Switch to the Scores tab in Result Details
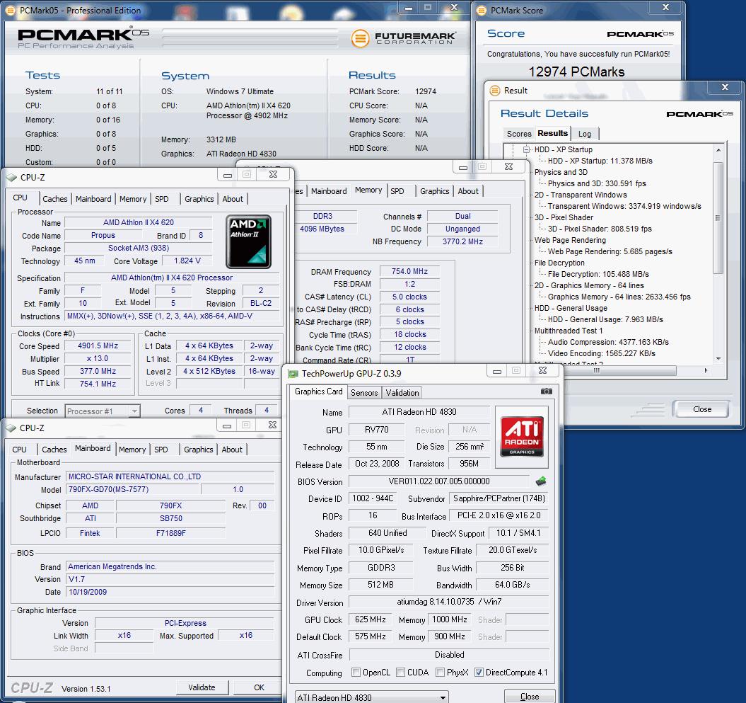This screenshot has height=703, width=746. [x=519, y=134]
